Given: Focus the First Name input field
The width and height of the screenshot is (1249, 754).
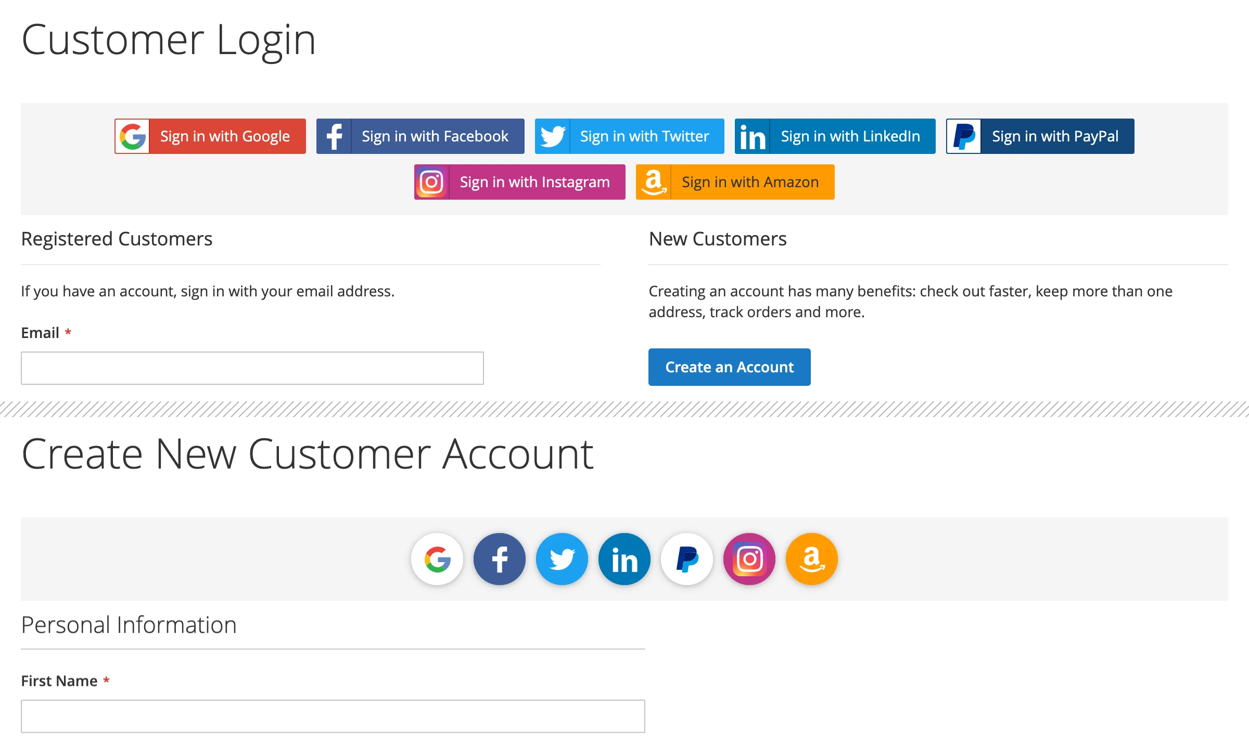Looking at the screenshot, I should (x=333, y=716).
